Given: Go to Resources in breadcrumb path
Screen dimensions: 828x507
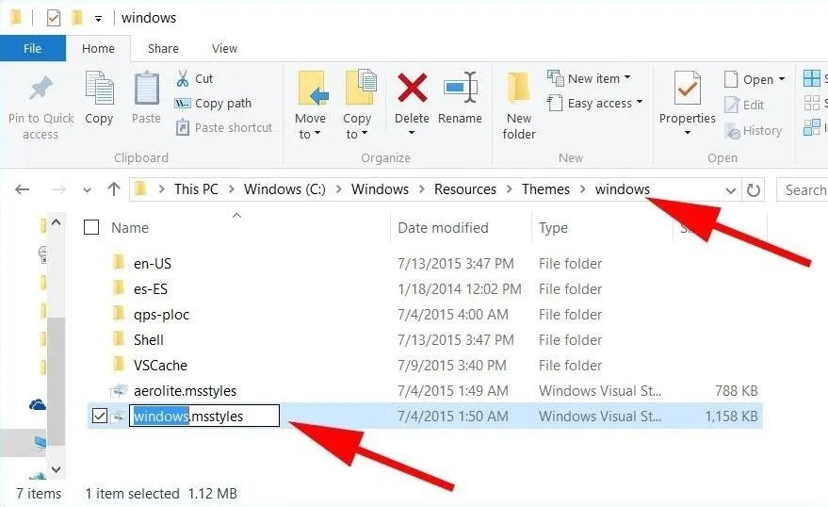Looking at the screenshot, I should pyautogui.click(x=465, y=189).
